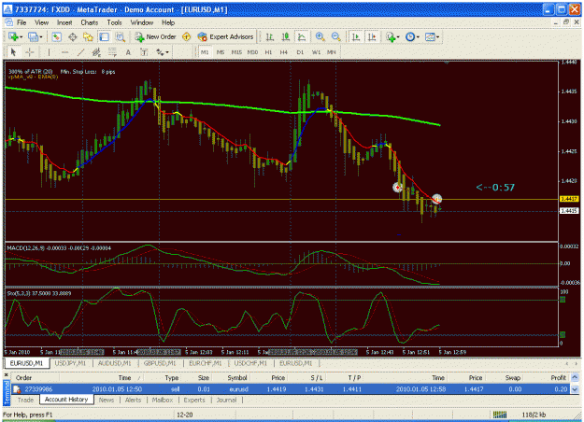The width and height of the screenshot is (584, 422).
Task: Open the Arrows objects dropdown
Action: click(x=163, y=52)
